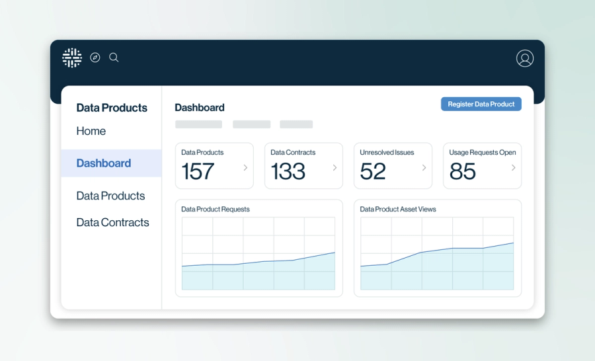This screenshot has width=595, height=361.
Task: Click the Collibra logo icon
Action: [72, 58]
